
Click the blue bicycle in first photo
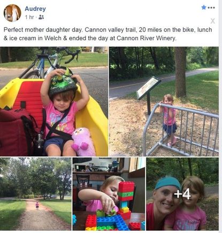click(50, 63)
